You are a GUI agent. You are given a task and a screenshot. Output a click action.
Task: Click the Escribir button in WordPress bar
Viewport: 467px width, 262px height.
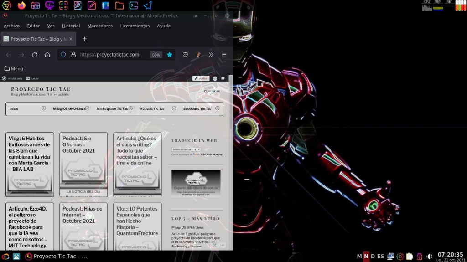click(x=201, y=78)
